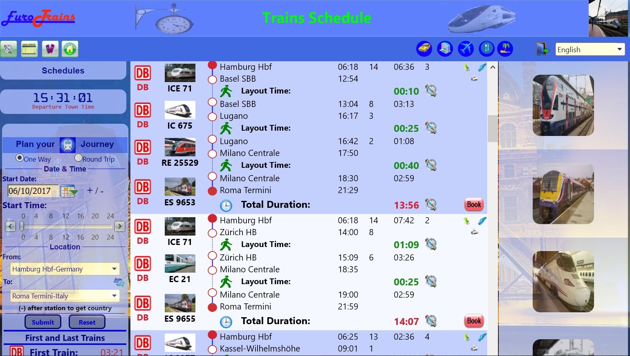630x356 pixels.
Task: Click the ES 9655 train thumbnail
Action: click(x=180, y=303)
